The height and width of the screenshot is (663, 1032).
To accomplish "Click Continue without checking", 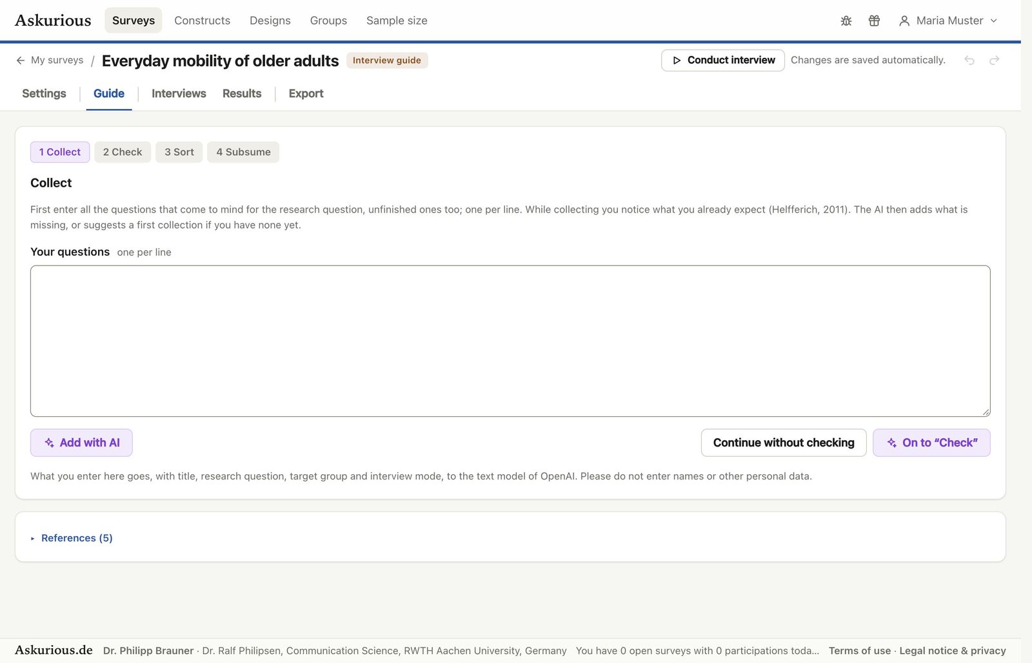I will [x=784, y=443].
